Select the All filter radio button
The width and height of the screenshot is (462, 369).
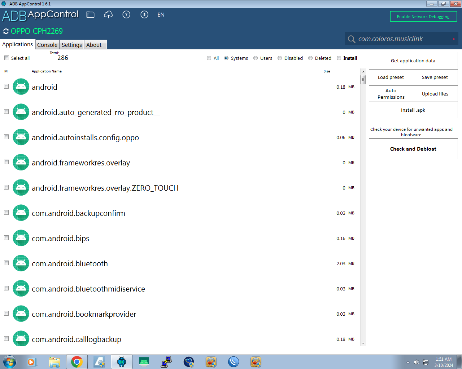click(x=209, y=58)
